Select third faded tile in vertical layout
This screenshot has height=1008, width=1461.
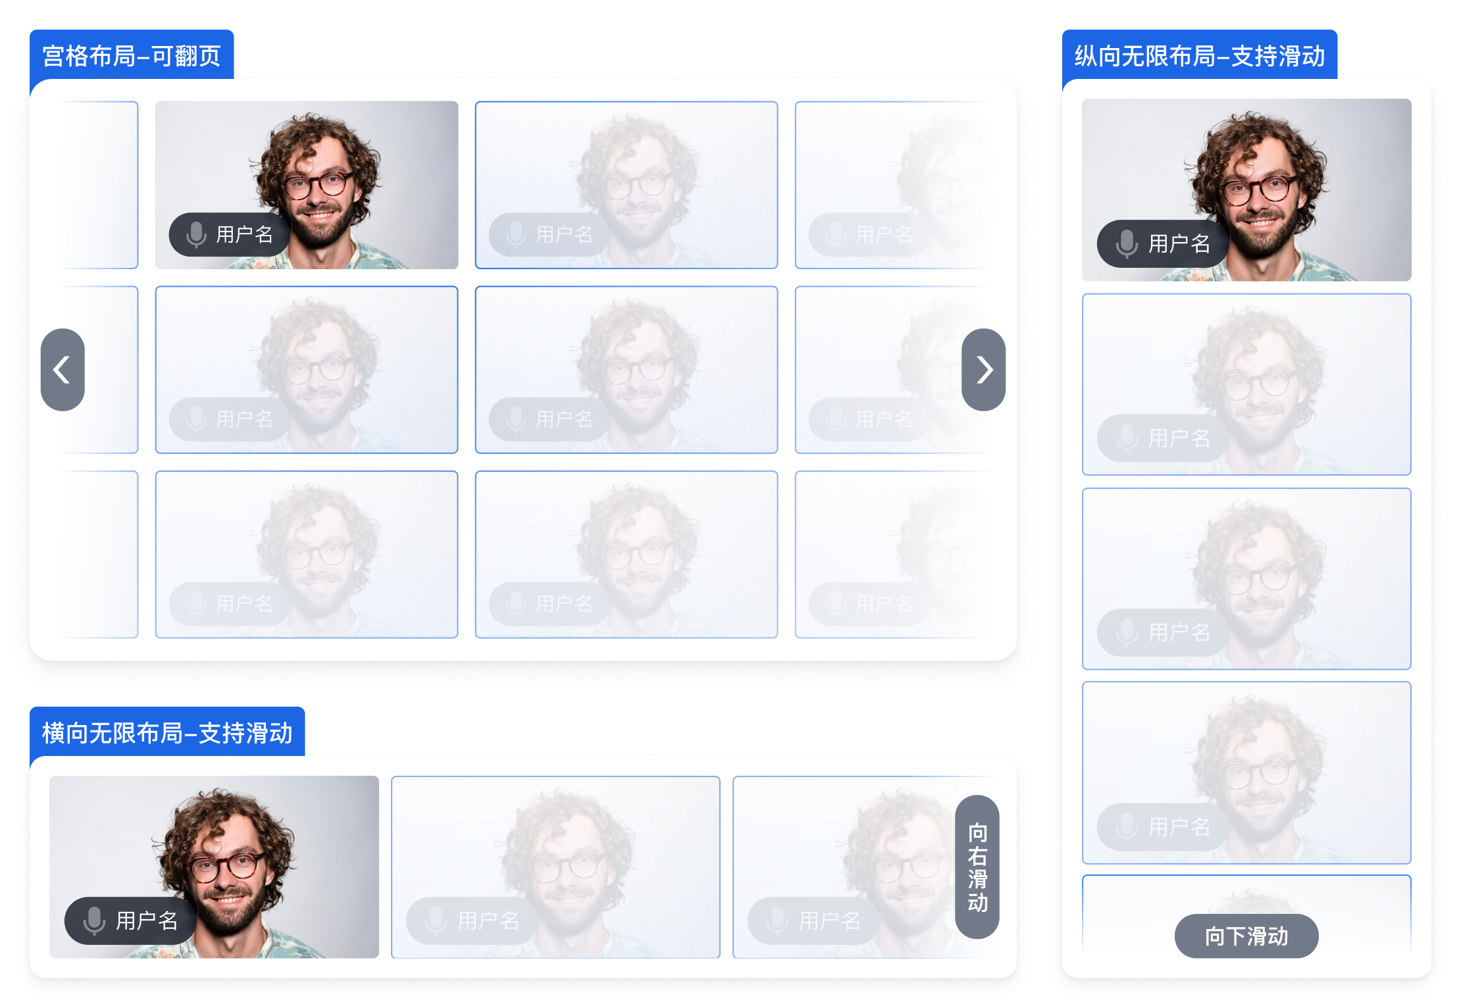pyautogui.click(x=1246, y=578)
